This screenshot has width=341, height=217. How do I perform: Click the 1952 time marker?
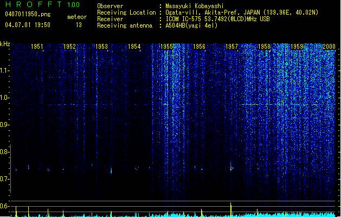pyautogui.click(x=69, y=46)
